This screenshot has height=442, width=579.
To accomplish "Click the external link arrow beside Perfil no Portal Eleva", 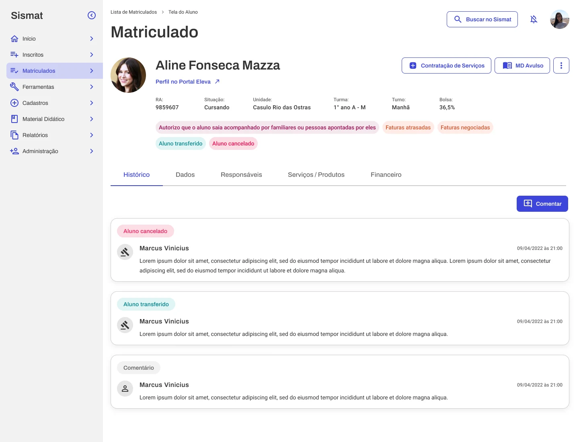I will (217, 82).
